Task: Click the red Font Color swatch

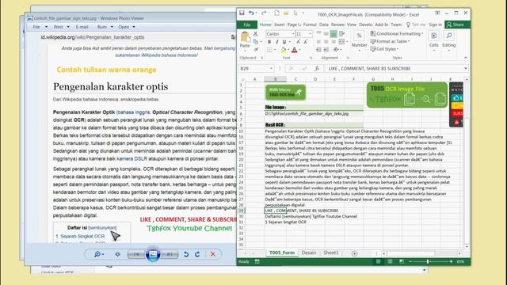Action: point(294,50)
